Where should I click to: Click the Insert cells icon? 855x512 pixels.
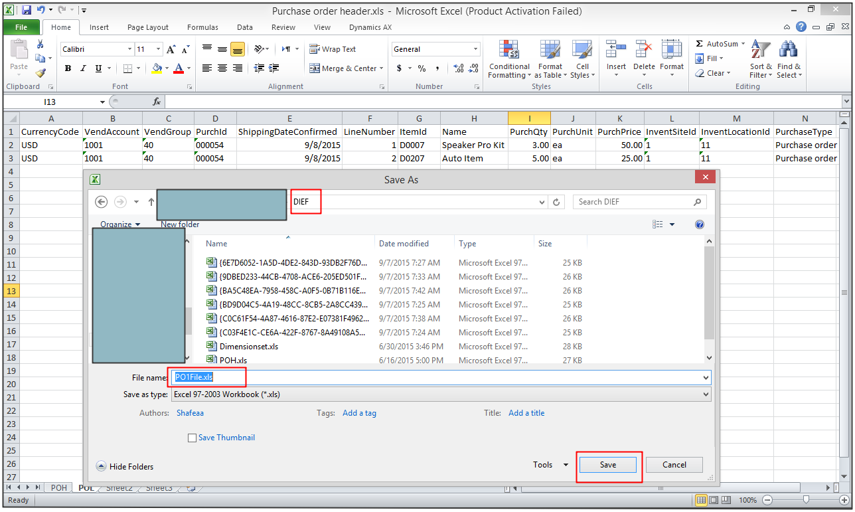click(616, 50)
